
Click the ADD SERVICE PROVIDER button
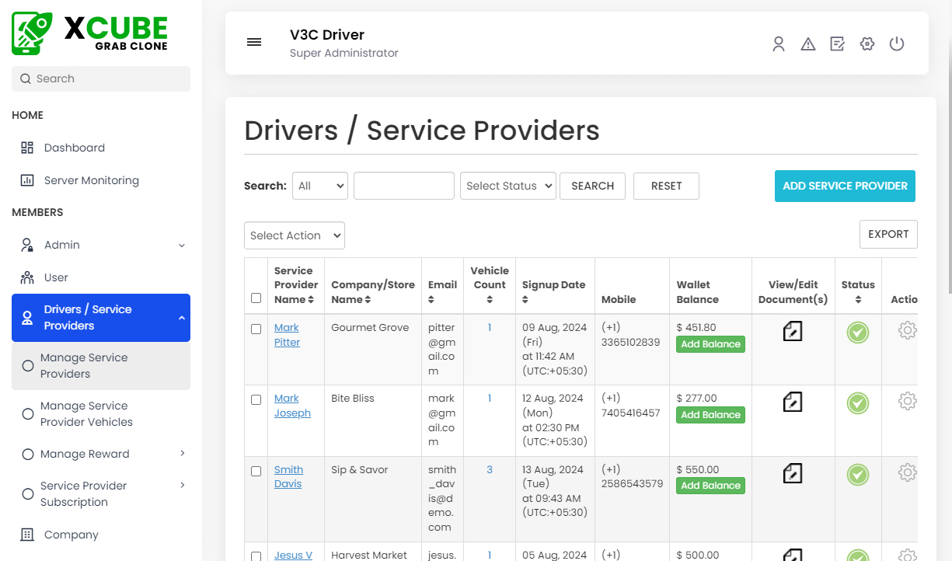(x=844, y=186)
